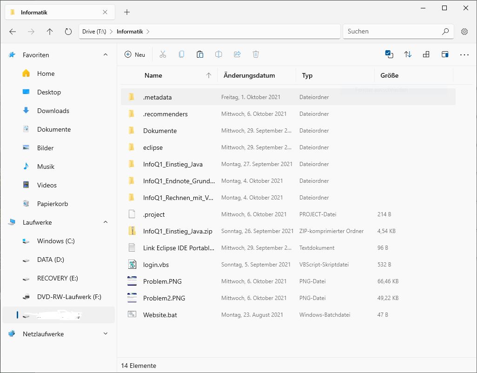The image size is (477, 373).
Task: Click the Delete trash can icon
Action: (256, 54)
